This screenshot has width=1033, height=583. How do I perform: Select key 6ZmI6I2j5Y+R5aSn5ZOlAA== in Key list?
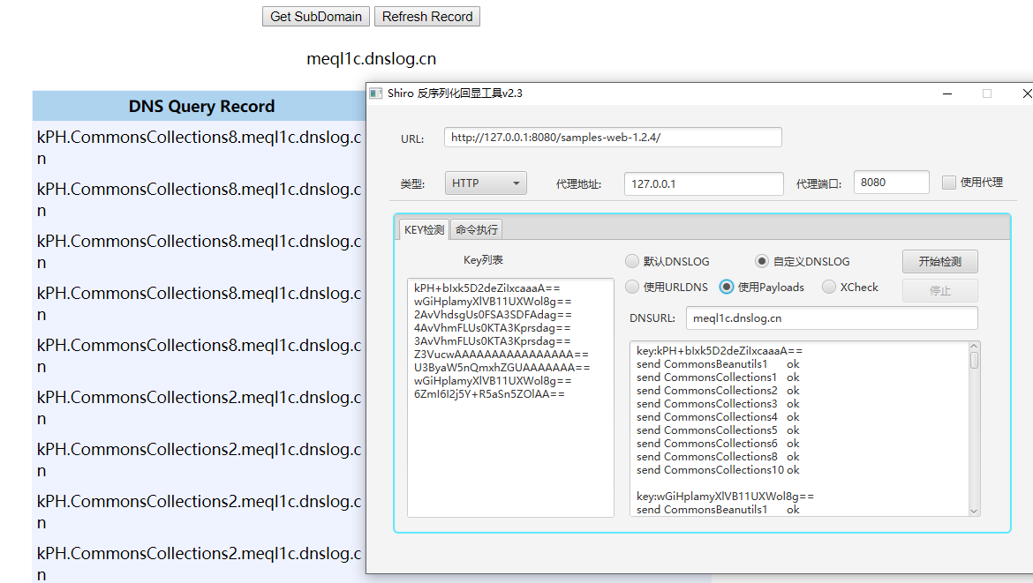point(489,393)
